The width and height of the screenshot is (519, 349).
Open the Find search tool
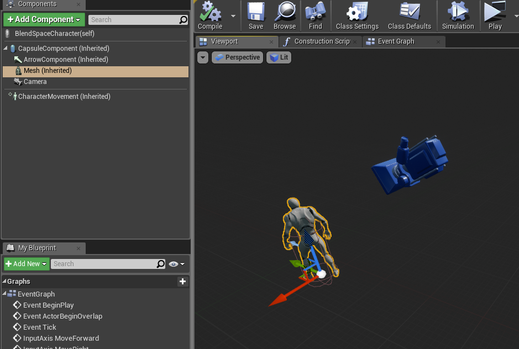tap(314, 15)
